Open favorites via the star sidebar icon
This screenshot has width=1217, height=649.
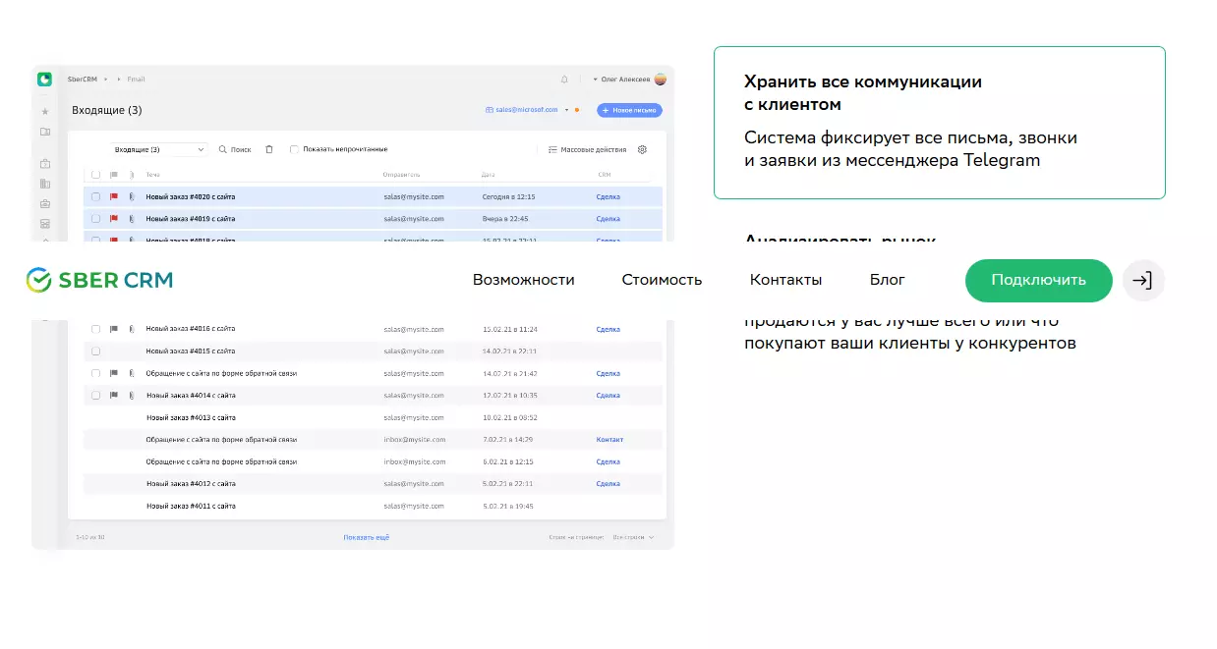tap(45, 112)
